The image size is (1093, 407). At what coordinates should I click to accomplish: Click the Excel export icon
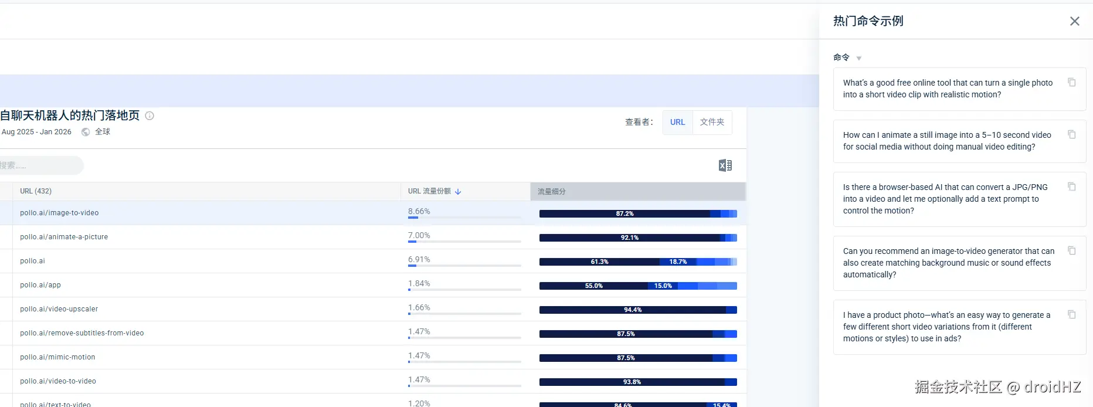(725, 165)
